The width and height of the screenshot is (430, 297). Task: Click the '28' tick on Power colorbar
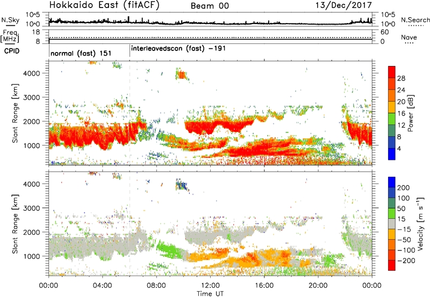tap(401, 78)
